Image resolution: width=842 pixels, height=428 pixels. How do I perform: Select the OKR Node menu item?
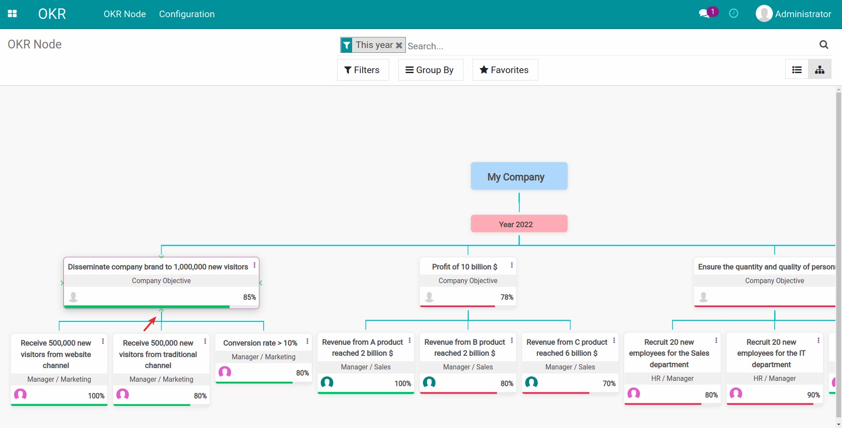125,14
